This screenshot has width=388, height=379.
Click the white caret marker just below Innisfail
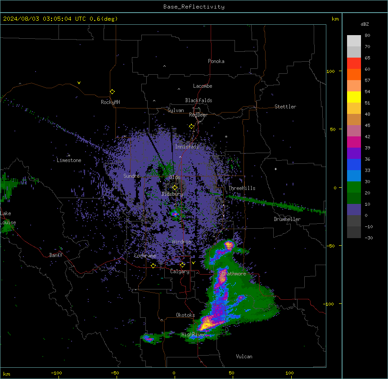(180, 157)
